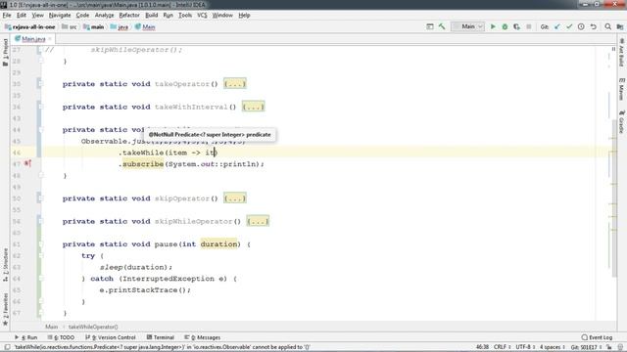
Task: Open the File menu
Action: point(7,16)
